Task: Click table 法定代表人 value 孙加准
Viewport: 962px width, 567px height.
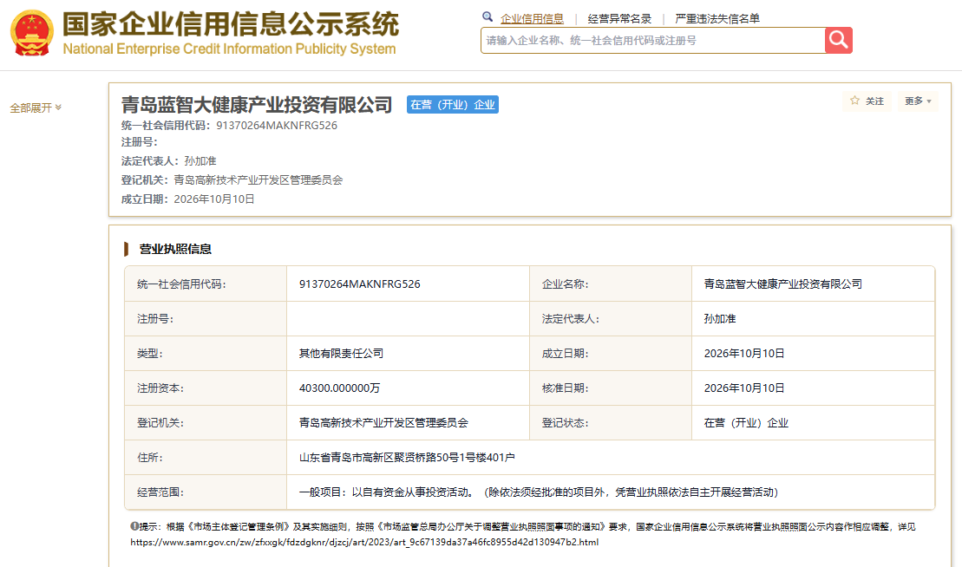Action: tap(720, 319)
